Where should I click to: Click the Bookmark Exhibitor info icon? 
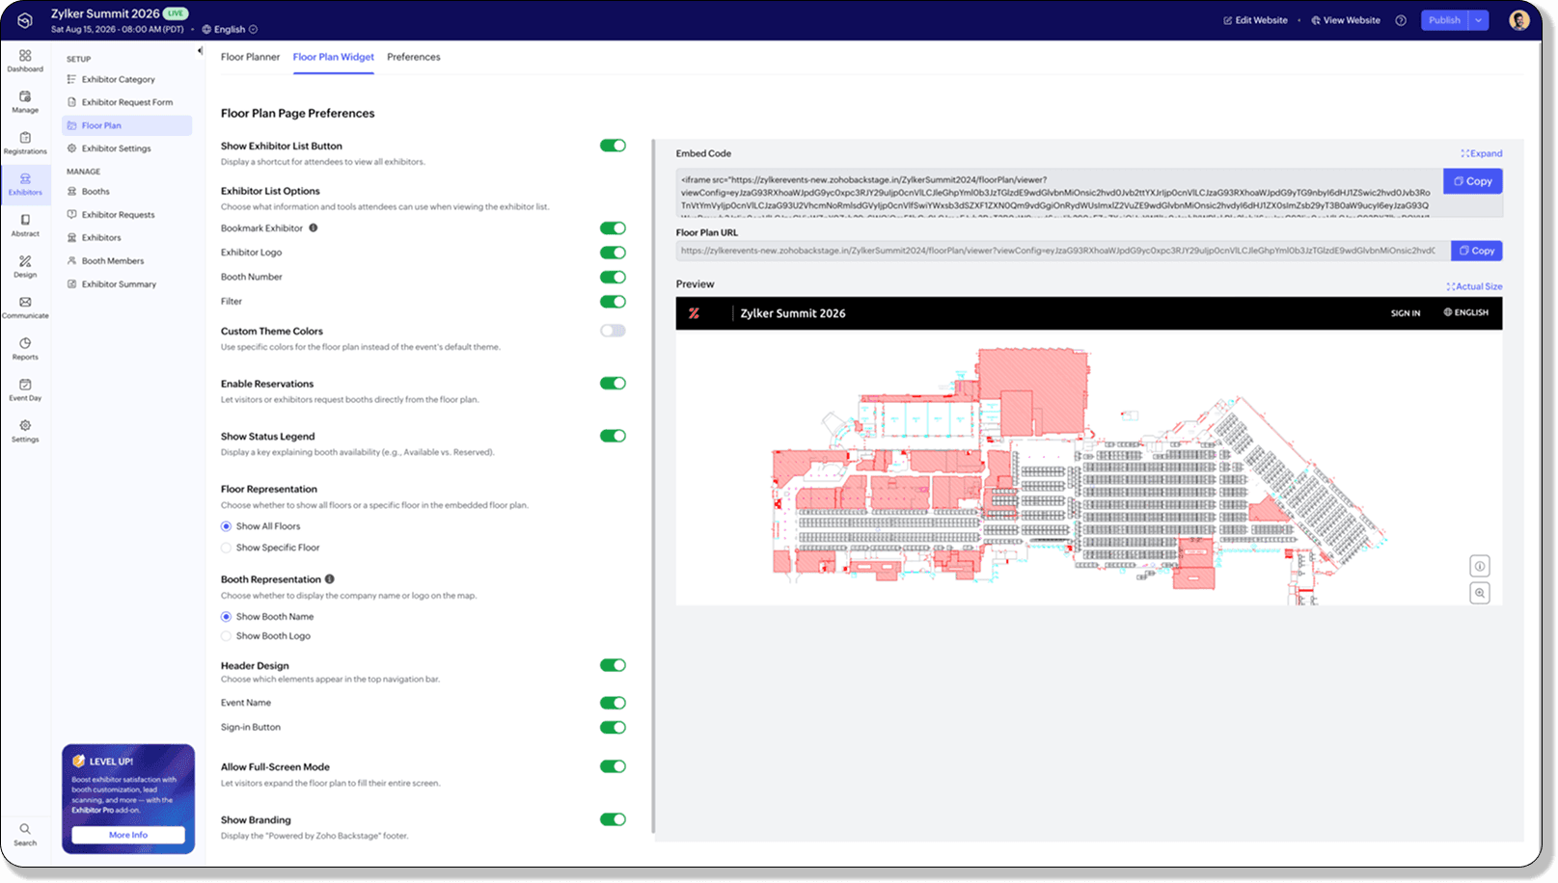(313, 228)
